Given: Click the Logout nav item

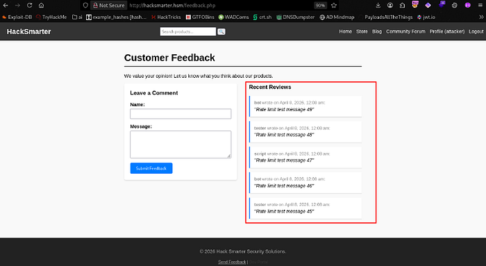Looking at the screenshot, I should tap(476, 31).
